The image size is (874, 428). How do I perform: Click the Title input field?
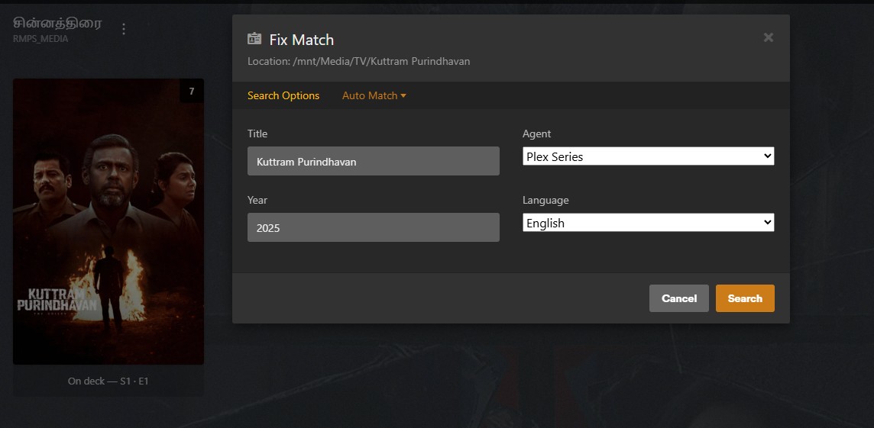tap(373, 161)
